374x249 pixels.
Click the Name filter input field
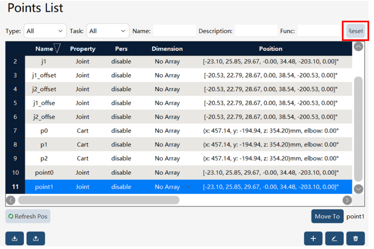(x=175, y=31)
